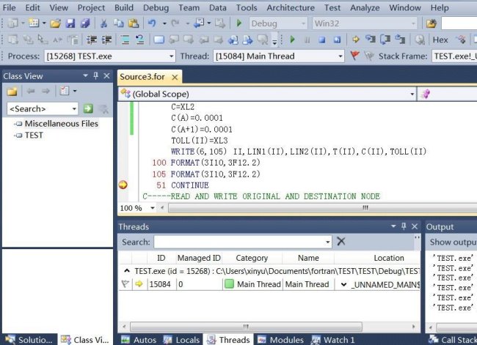Click the green search go arrow in Class View
The width and height of the screenshot is (477, 345).
tap(88, 108)
